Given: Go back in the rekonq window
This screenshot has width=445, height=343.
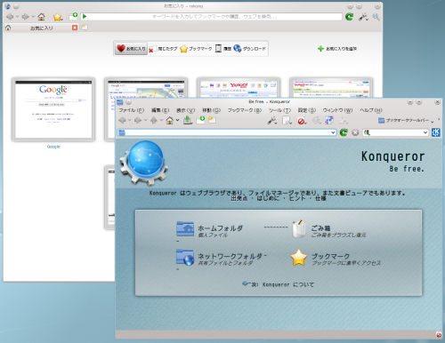Looking at the screenshot, I should point(10,17).
